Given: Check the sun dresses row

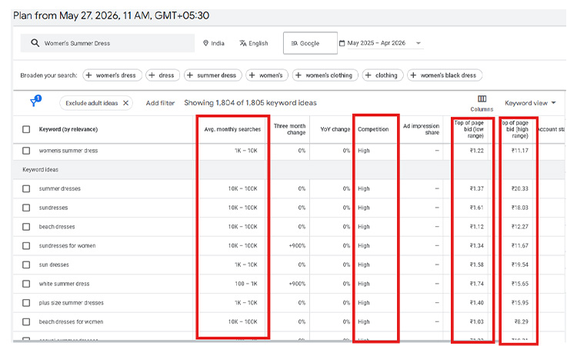Looking at the screenshot, I should [x=26, y=264].
